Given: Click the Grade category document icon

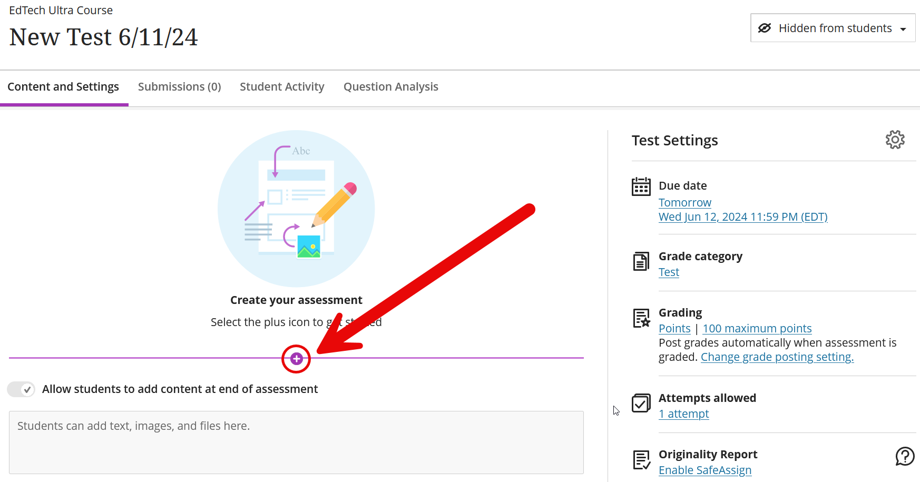Looking at the screenshot, I should click(x=641, y=261).
